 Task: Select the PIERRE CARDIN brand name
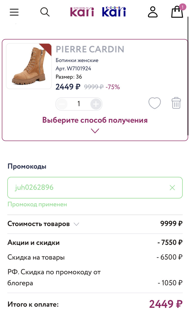(90, 49)
